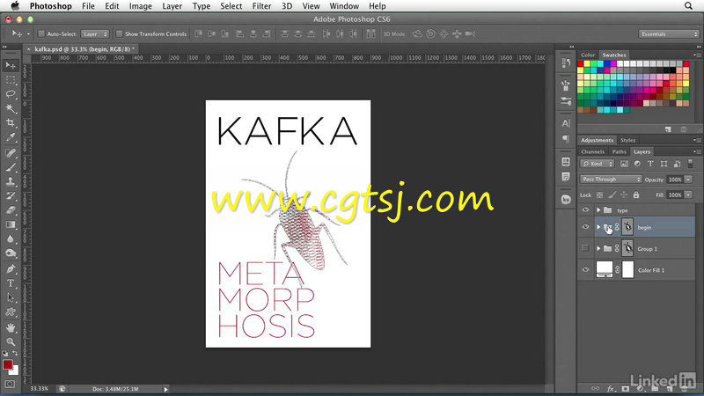The image size is (704, 396).
Task: Select the History Brush tool
Action: (10, 195)
